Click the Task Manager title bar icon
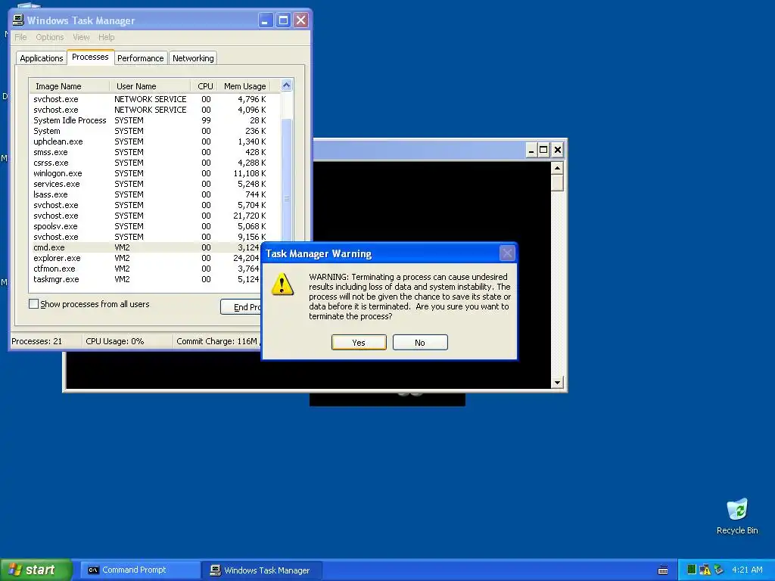 18,20
